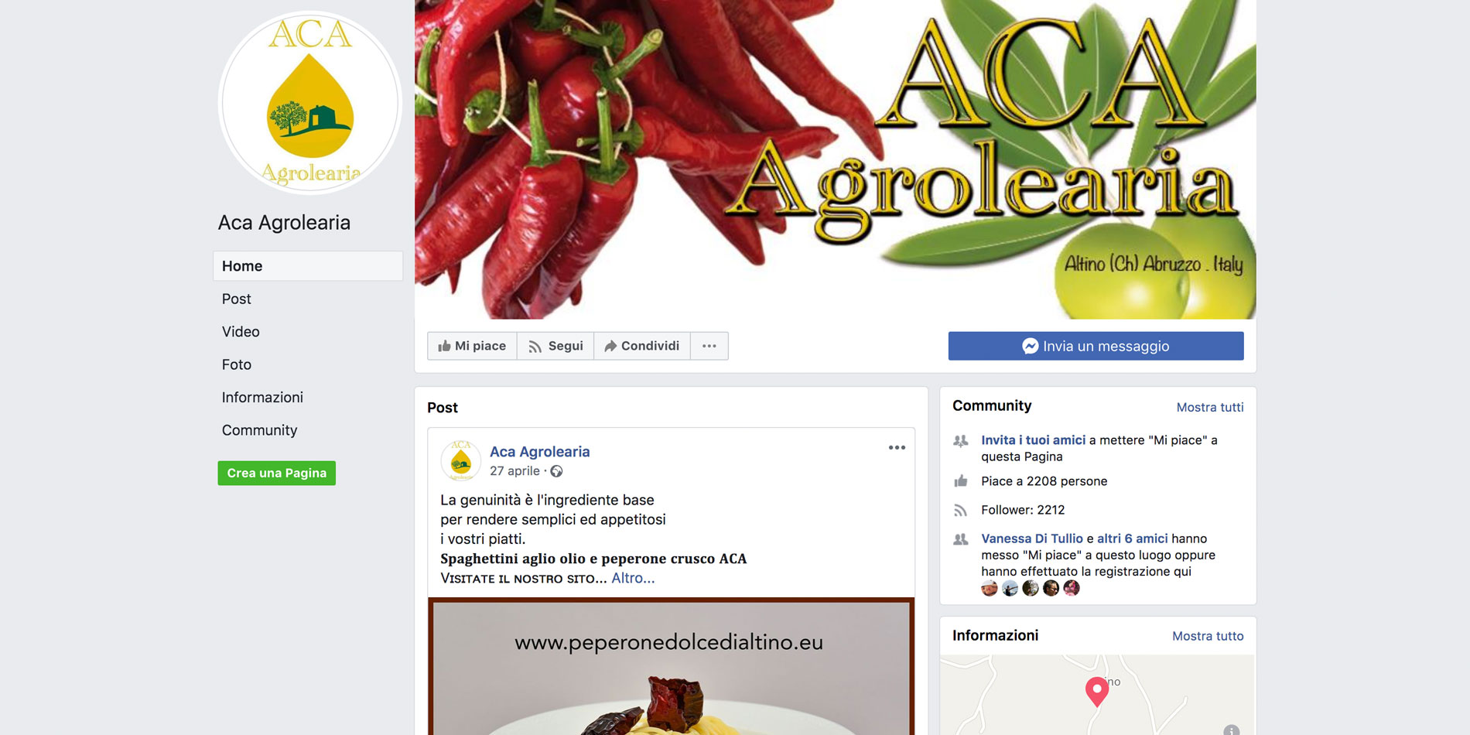Click the post author's small avatar
Viewport: 1470px width, 735px height.
coord(460,460)
